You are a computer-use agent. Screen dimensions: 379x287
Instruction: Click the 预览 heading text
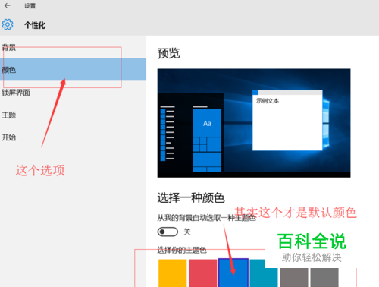(168, 53)
